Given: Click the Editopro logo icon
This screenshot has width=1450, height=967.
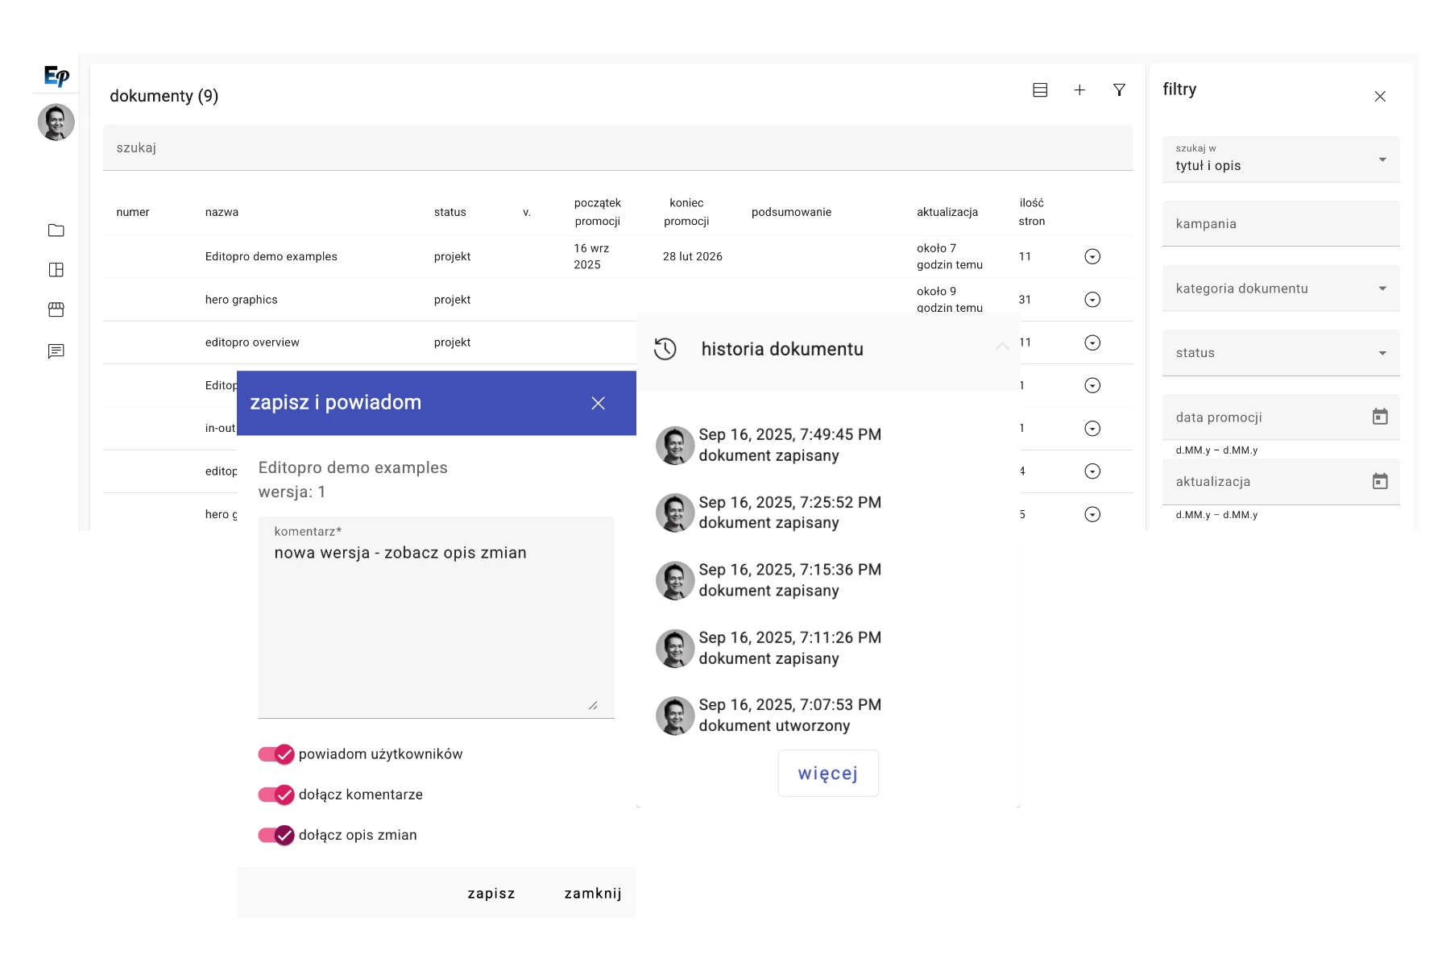Looking at the screenshot, I should 56,77.
